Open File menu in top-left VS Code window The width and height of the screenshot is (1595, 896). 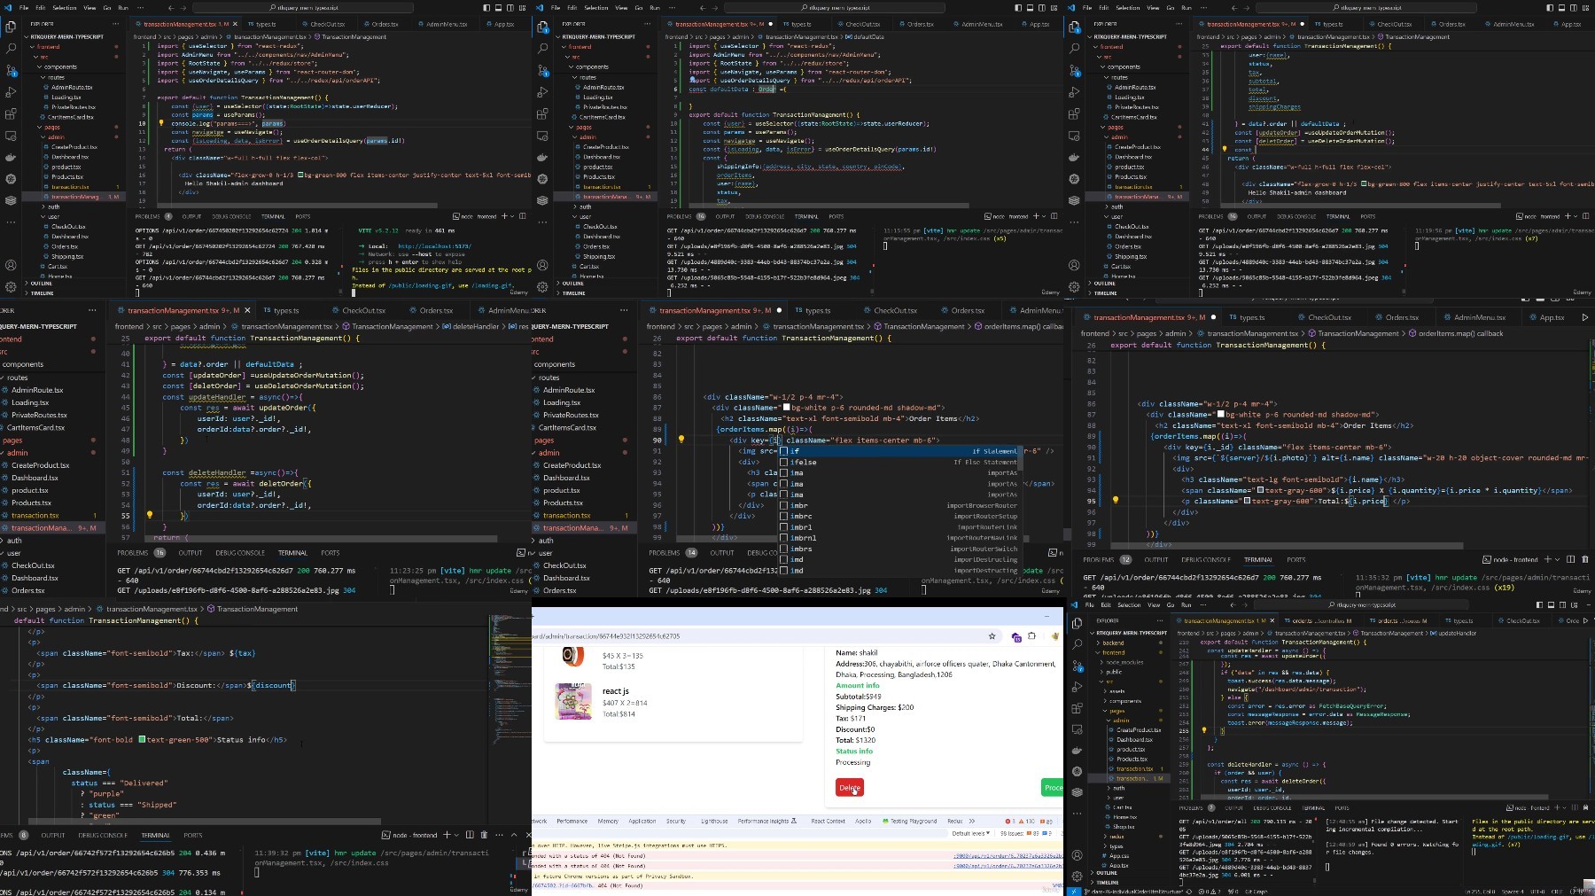coord(24,7)
